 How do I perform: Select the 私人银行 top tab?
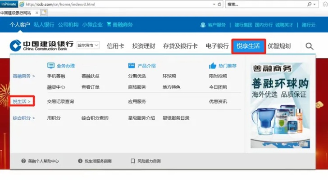[44, 25]
